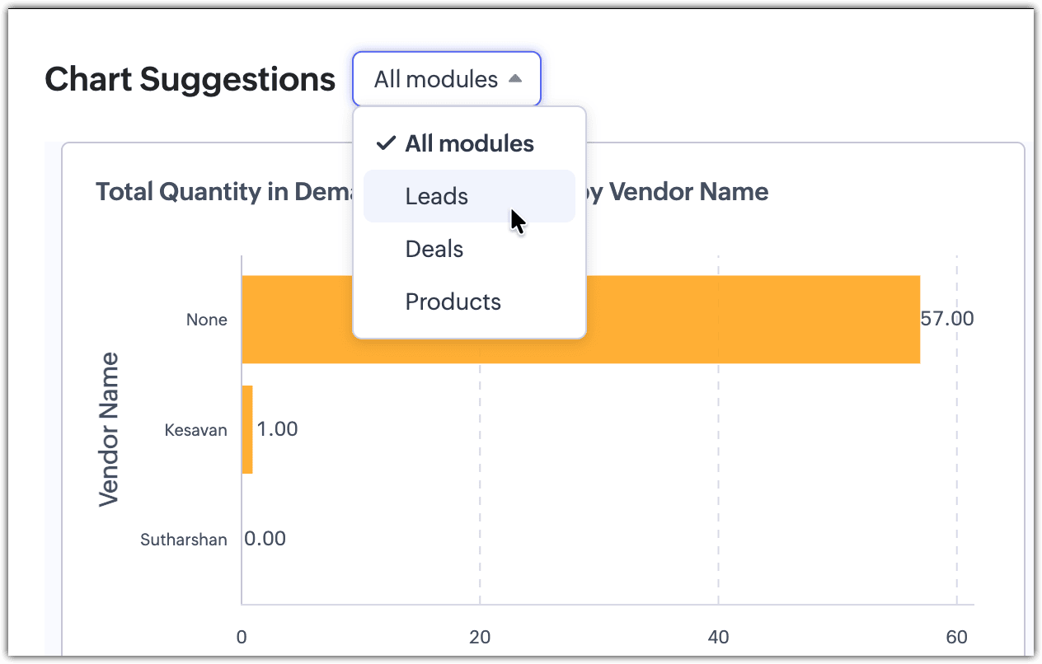Click the small orange Kesavan bar

click(x=247, y=429)
